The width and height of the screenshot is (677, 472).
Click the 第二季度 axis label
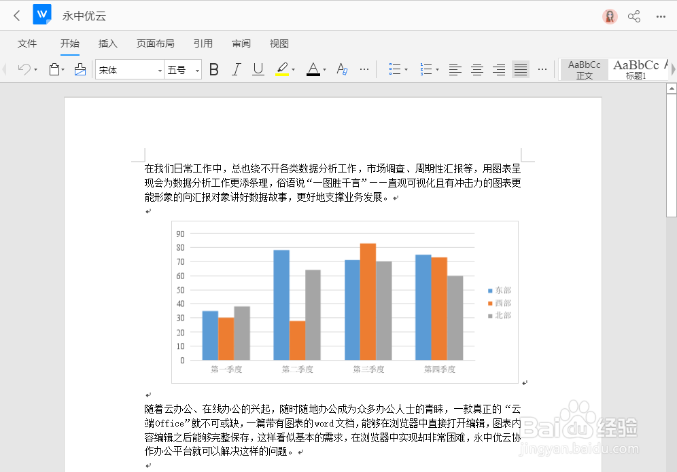coord(298,369)
